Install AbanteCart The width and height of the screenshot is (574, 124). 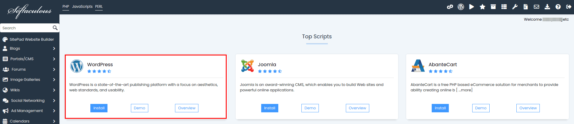440,108
